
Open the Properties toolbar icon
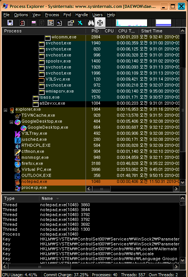coord(71,23)
